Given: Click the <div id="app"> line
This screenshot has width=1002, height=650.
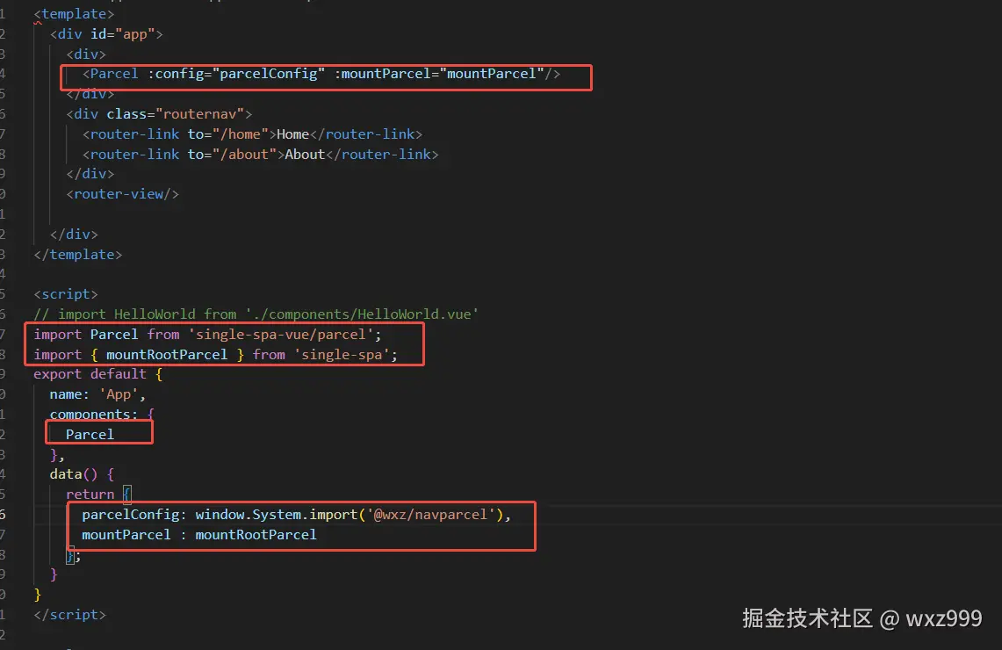Looking at the screenshot, I should (106, 34).
